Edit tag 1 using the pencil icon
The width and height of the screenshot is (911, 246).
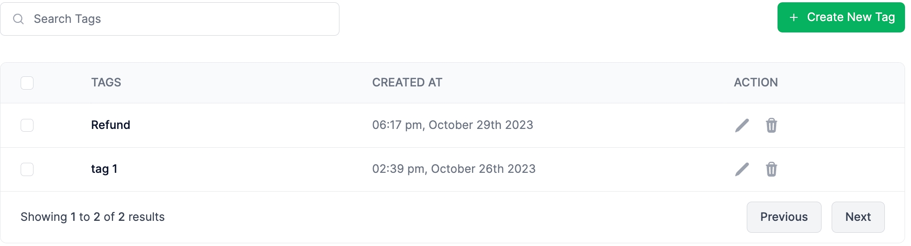pyautogui.click(x=742, y=169)
